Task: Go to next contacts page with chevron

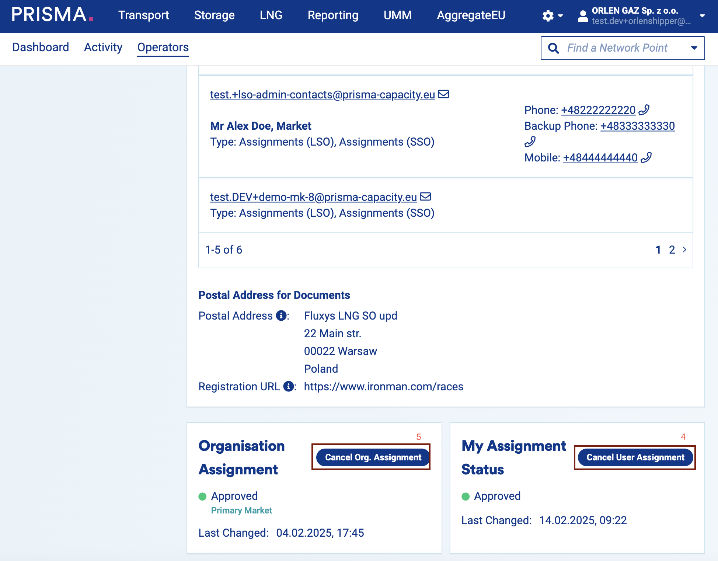Action: (x=684, y=250)
